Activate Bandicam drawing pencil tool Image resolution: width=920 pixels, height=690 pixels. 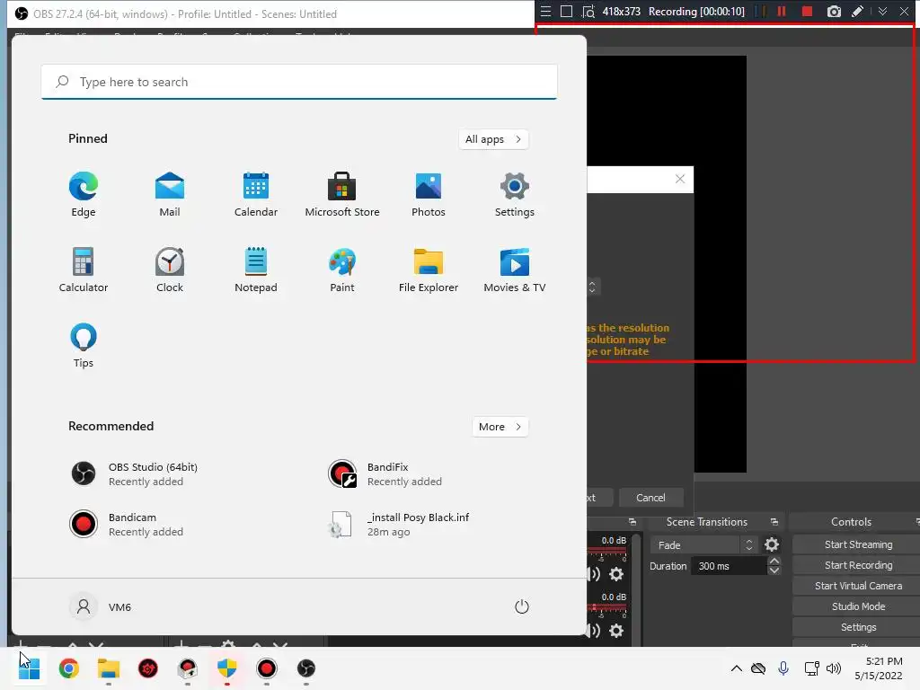[858, 11]
